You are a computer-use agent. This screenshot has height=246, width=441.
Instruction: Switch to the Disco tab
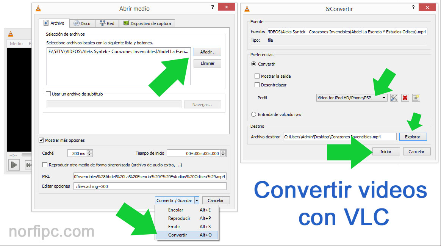click(82, 24)
